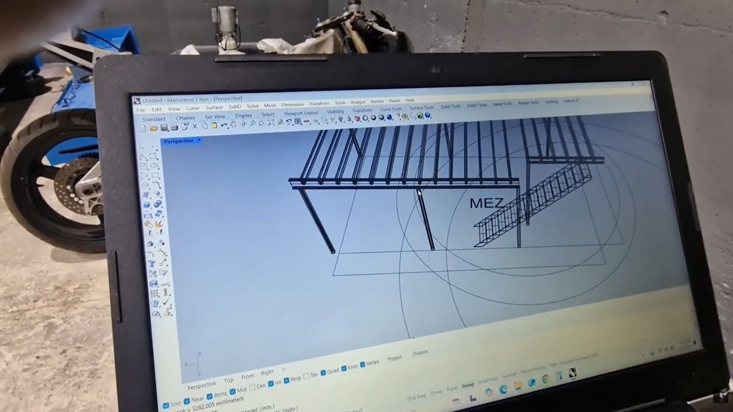Viewport: 733px width, 412px height.
Task: Click the Paste clipboard icon
Action: (214, 125)
